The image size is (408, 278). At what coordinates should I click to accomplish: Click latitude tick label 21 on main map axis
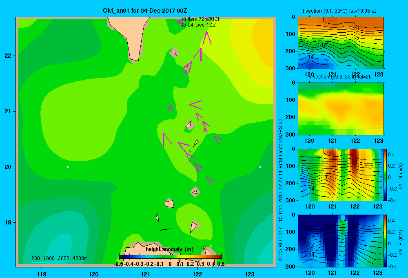[x=8, y=111]
